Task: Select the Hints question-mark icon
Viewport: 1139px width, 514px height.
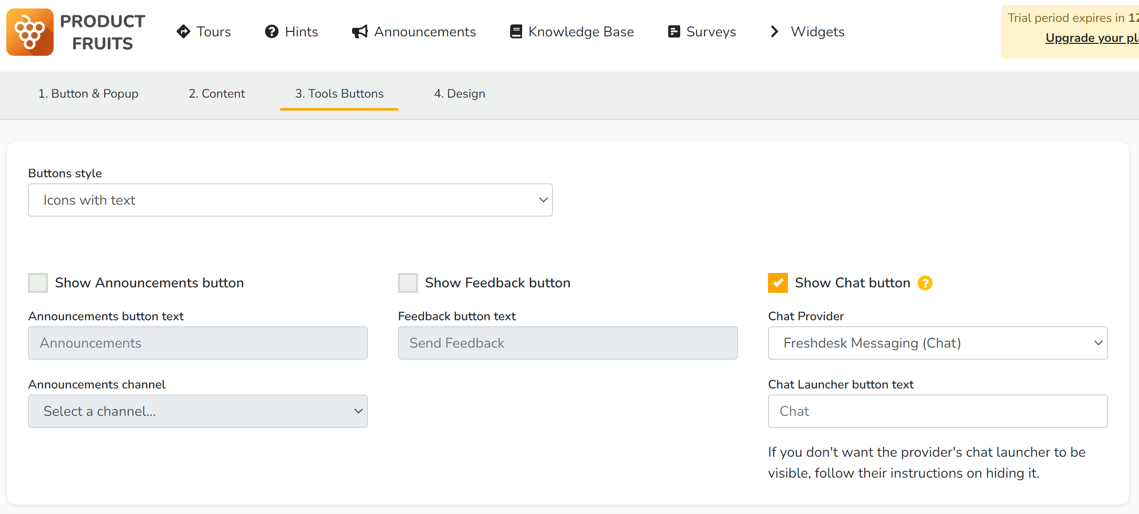Action: click(271, 31)
